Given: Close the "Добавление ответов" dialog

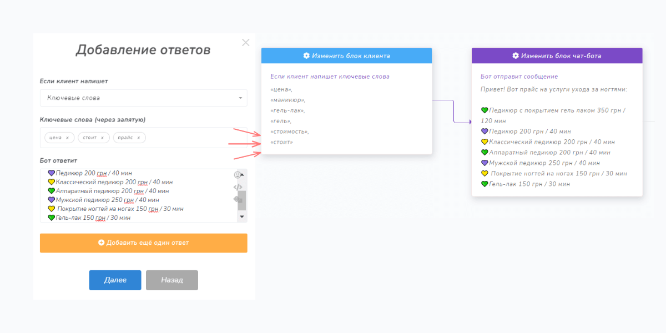Looking at the screenshot, I should click(x=246, y=43).
